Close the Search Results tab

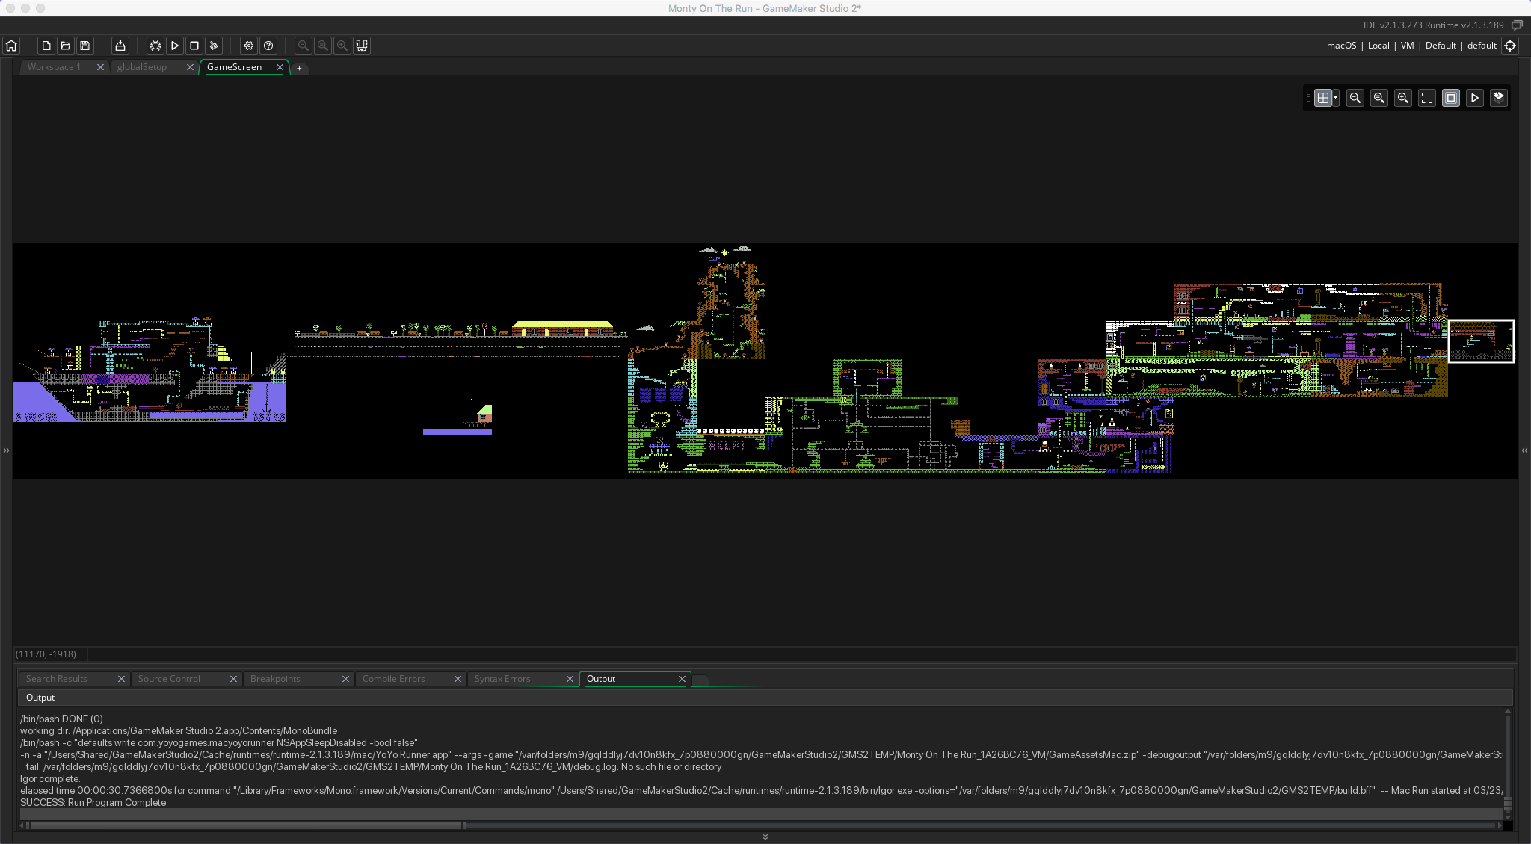121,679
